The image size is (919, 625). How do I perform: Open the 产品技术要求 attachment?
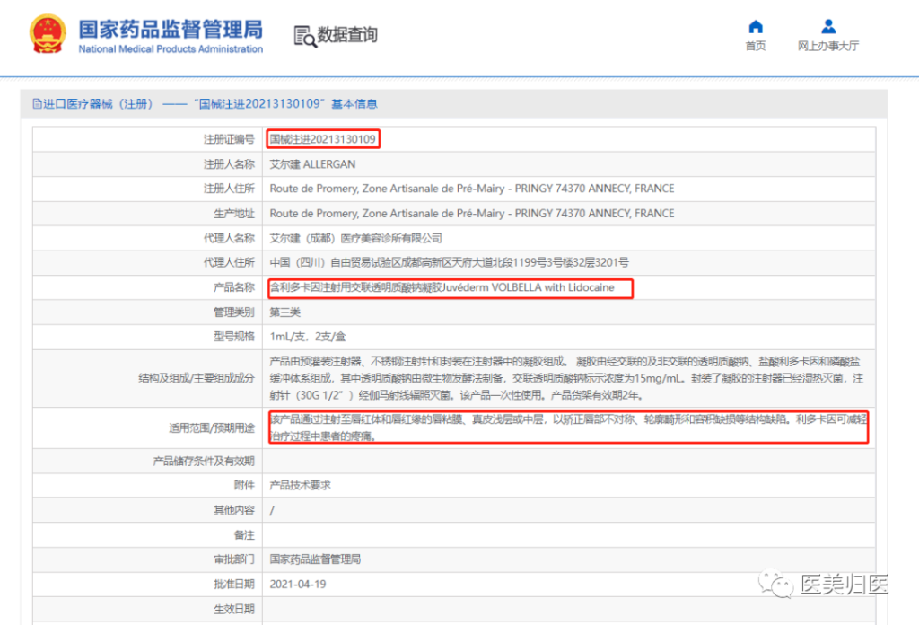pos(300,485)
